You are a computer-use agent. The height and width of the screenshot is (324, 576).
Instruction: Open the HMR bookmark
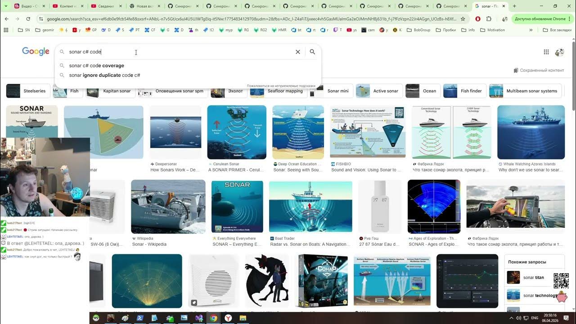(279, 30)
